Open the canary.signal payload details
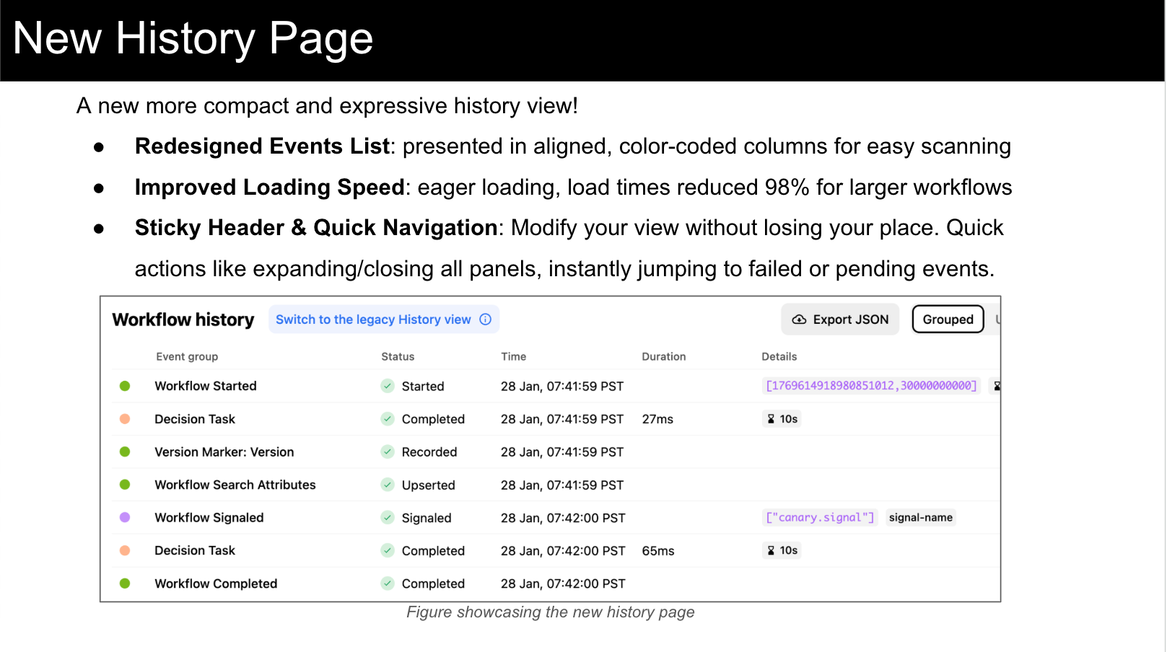This screenshot has height=652, width=1167. pyautogui.click(x=819, y=518)
